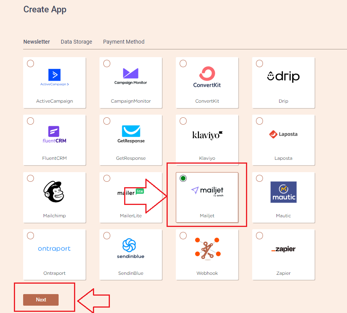Click the Mailjet paper-plane logo
The image size is (347, 313).
pos(195,190)
